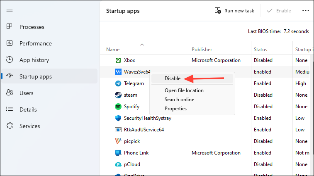Viewport: 314px width, 176px height.
Task: Click the Startup apps gauge icon
Action: pyautogui.click(x=10, y=76)
